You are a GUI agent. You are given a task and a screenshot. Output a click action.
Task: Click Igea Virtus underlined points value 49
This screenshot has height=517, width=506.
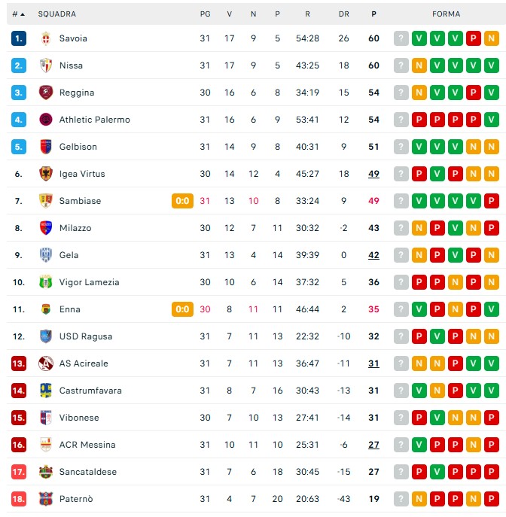373,174
